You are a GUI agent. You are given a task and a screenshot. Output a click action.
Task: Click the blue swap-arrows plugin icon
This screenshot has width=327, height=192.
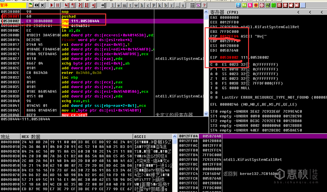click(x=238, y=5)
